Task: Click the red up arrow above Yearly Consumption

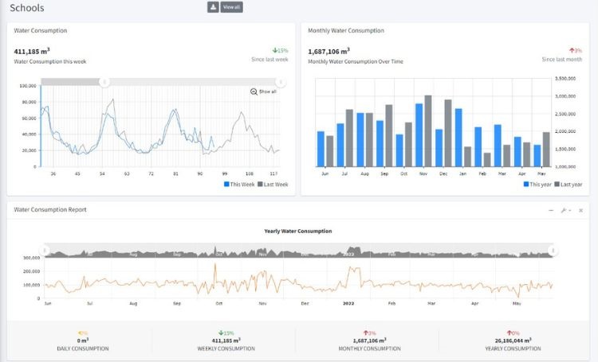Action: pyautogui.click(x=508, y=333)
